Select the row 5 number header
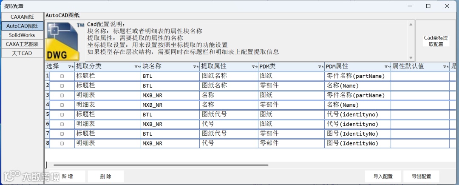Viewport: 459px width, 185px height. tap(47, 114)
